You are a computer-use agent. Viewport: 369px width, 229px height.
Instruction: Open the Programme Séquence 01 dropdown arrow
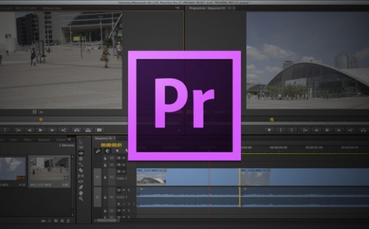click(x=229, y=8)
